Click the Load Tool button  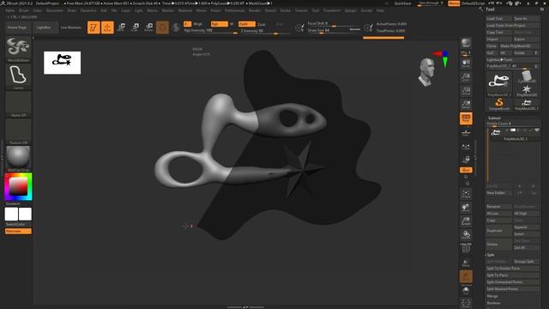coord(499,18)
